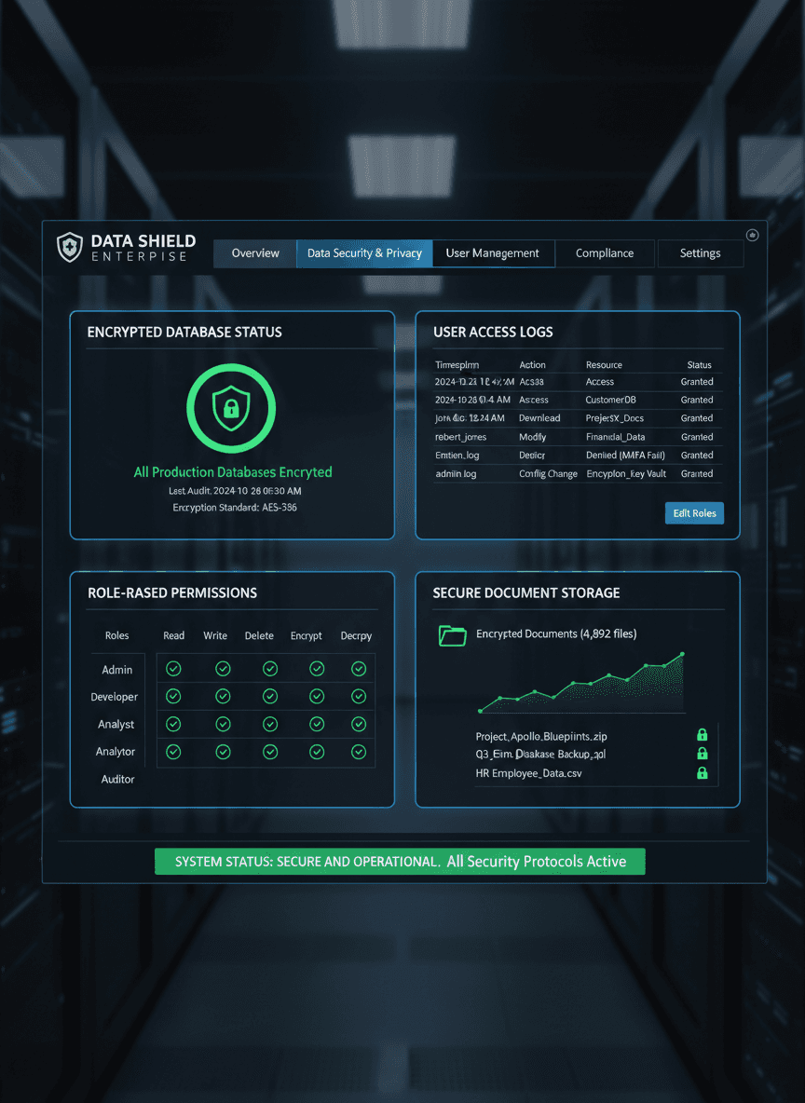
Task: Open the Compliance tab
Action: pos(605,252)
